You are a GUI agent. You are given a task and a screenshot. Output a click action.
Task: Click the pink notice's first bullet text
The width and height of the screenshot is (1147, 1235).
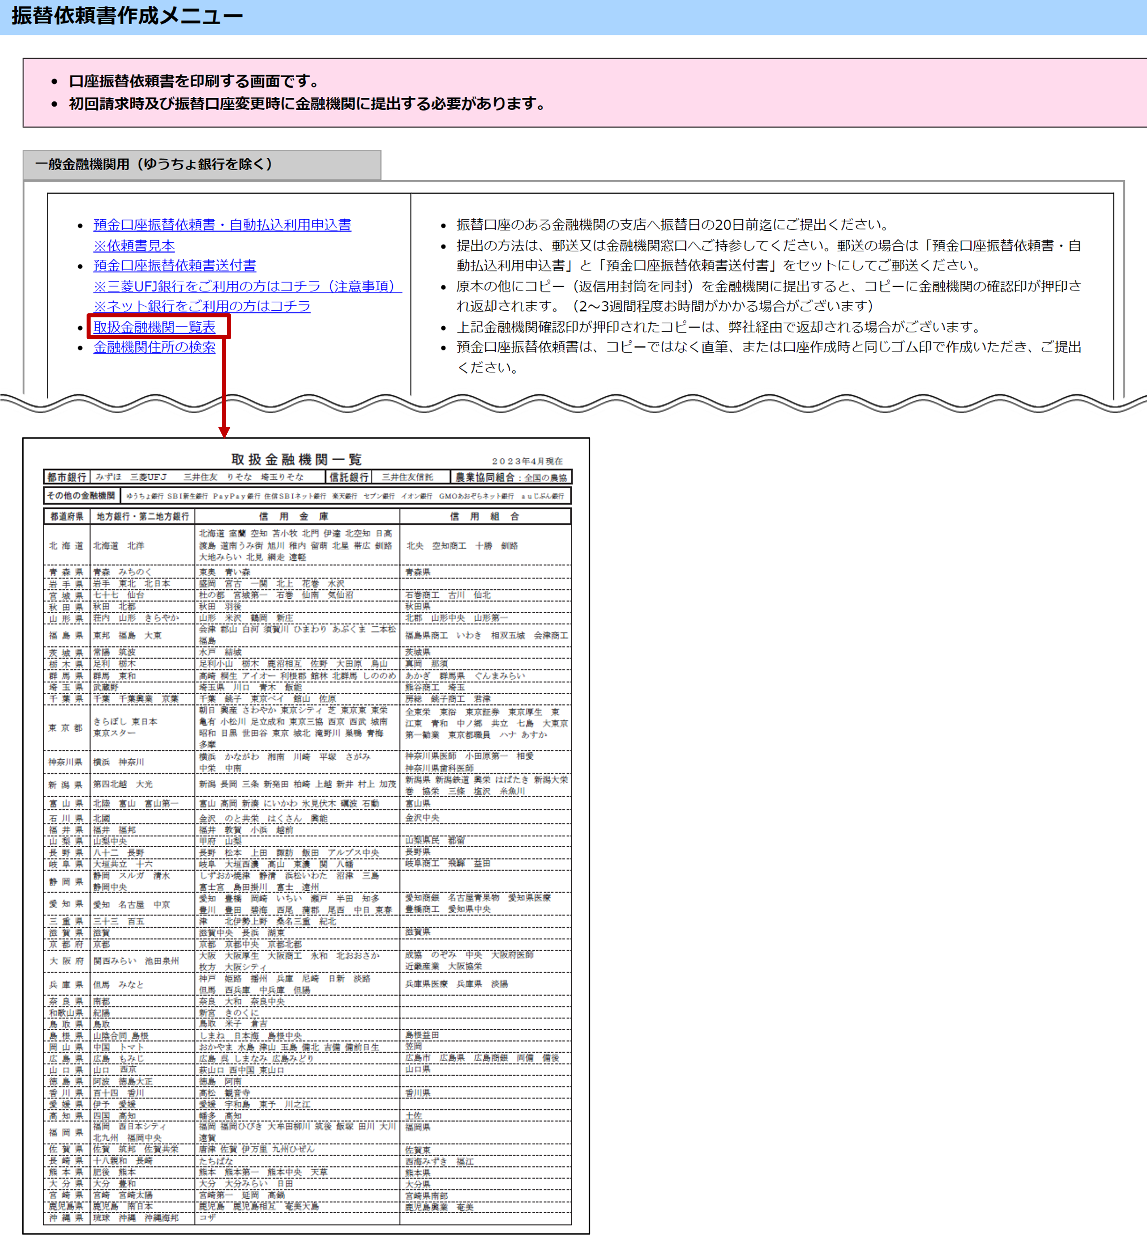point(194,81)
